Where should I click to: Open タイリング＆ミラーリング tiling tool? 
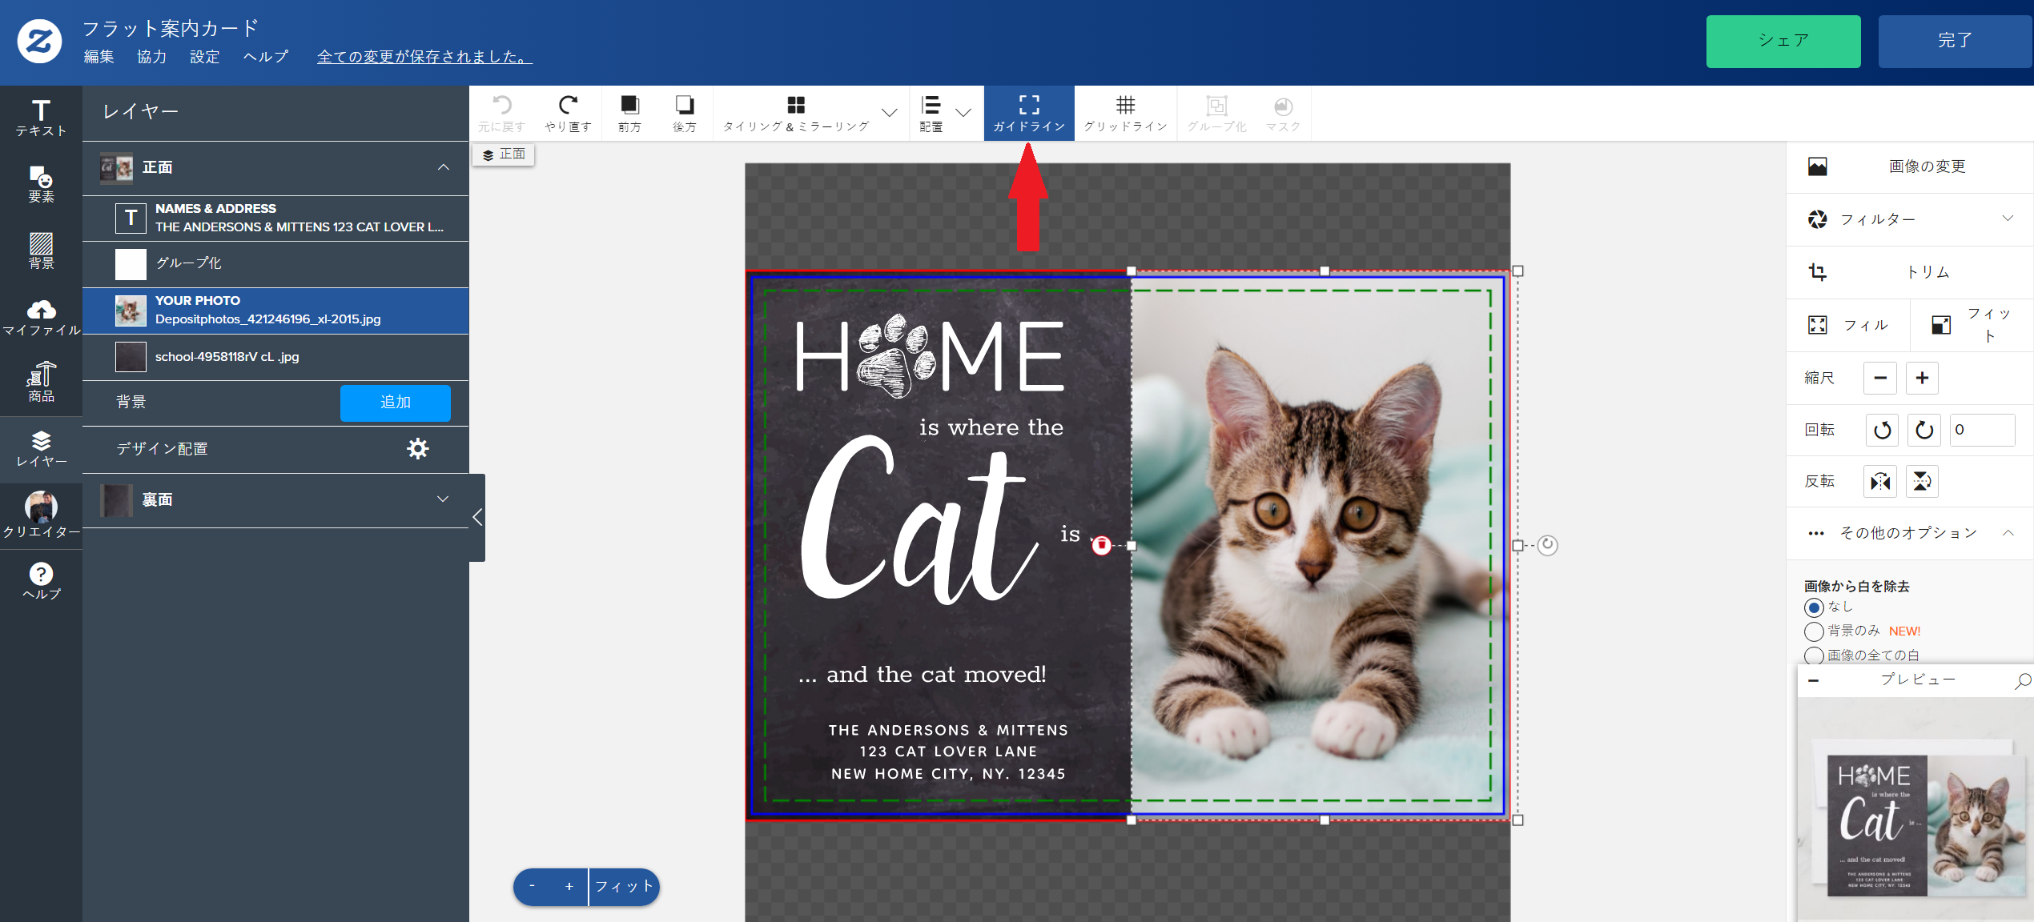pyautogui.click(x=795, y=114)
